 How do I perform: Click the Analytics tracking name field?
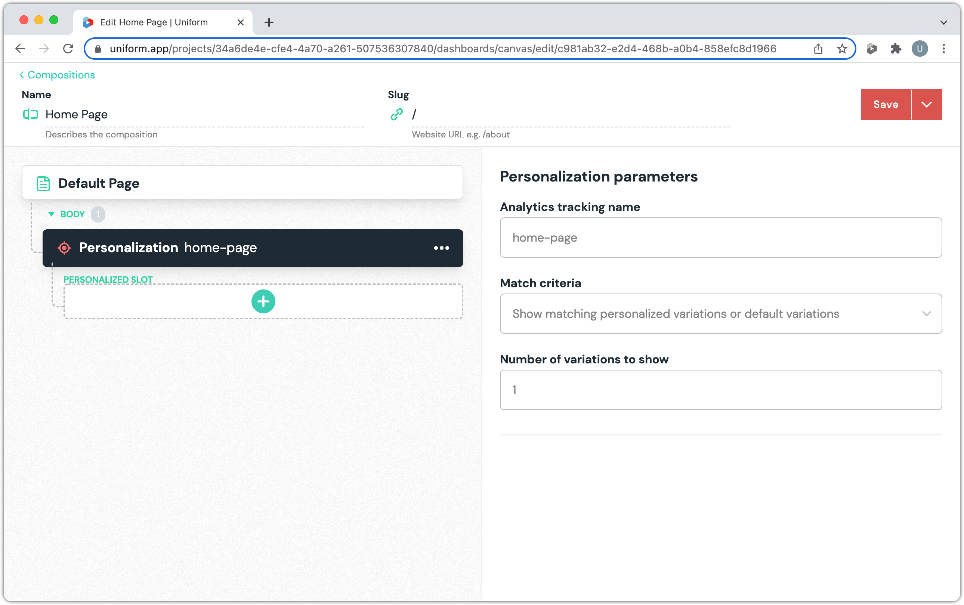click(720, 238)
